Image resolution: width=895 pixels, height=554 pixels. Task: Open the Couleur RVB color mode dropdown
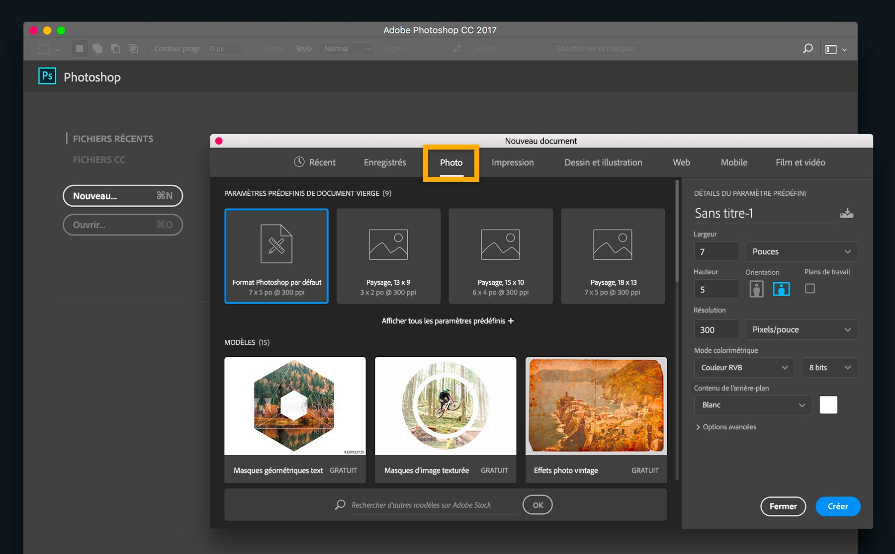[744, 367]
